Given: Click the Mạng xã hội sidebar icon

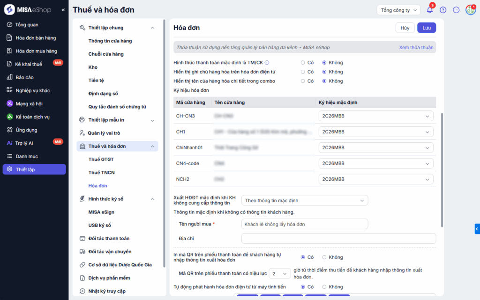Looking at the screenshot, I should coord(9,103).
